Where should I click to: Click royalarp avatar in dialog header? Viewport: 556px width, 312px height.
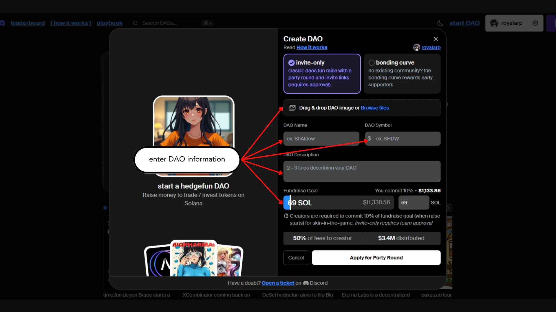tap(416, 47)
